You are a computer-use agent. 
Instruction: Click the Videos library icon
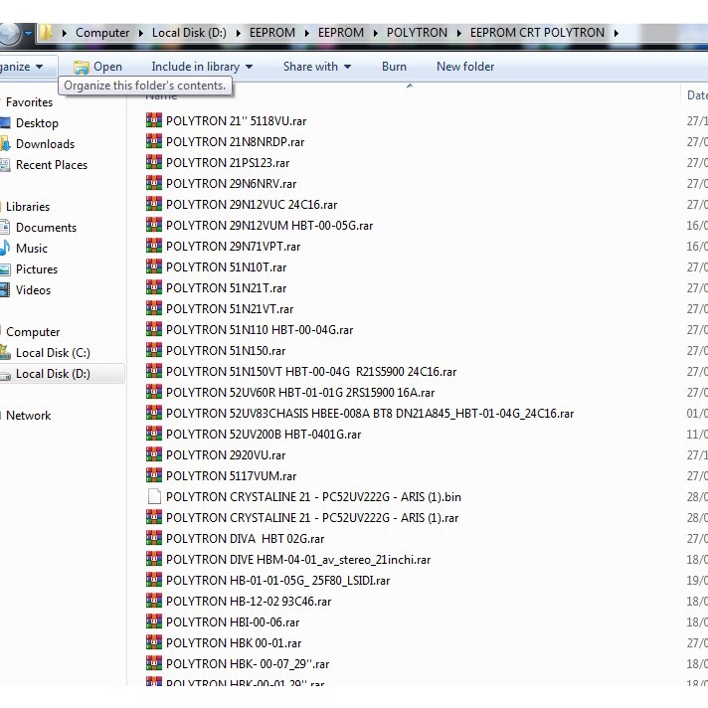(x=5, y=290)
